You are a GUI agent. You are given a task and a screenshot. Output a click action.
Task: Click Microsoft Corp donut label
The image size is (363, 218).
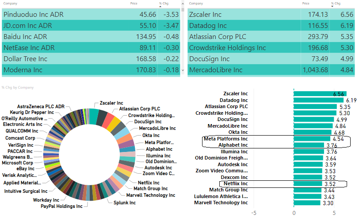tap(17, 163)
